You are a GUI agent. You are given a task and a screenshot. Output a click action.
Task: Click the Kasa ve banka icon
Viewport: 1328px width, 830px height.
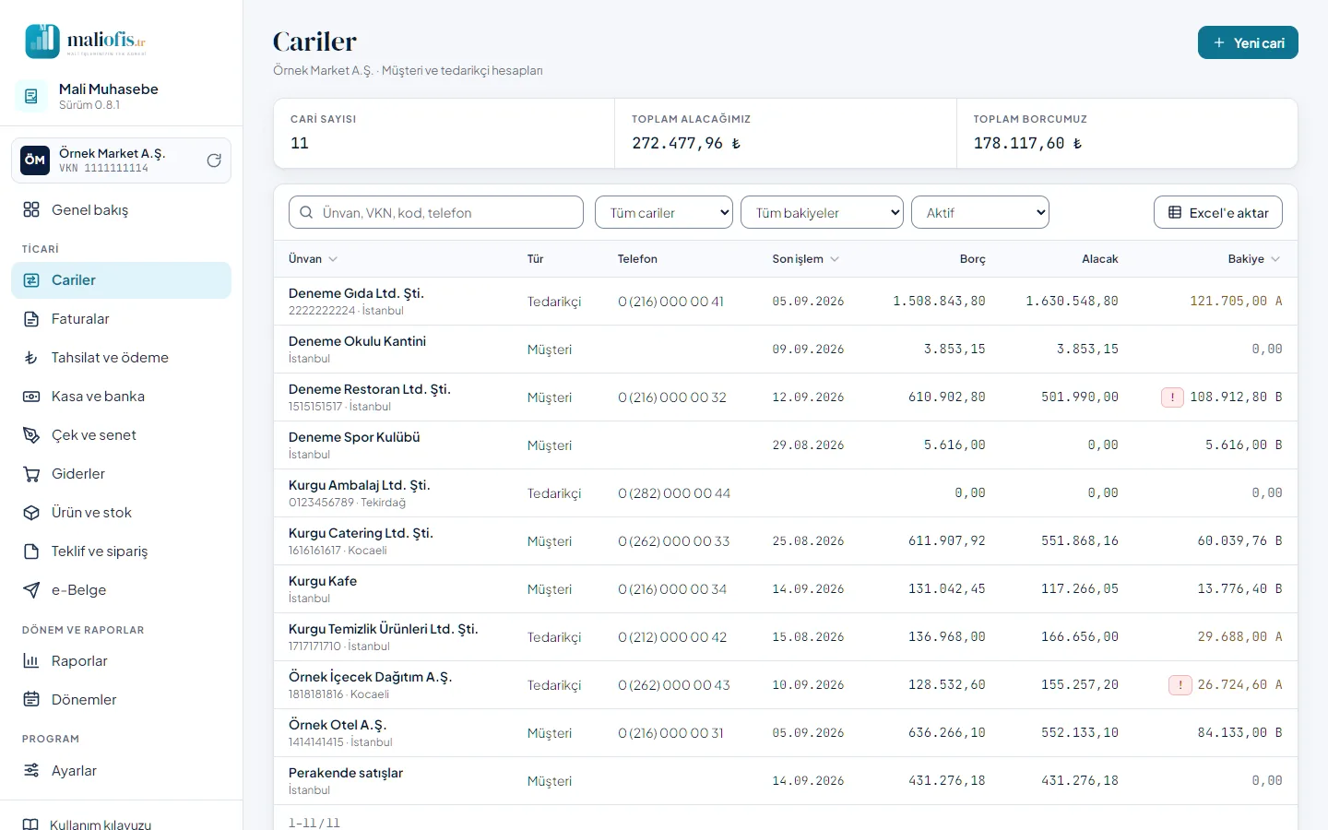(31, 397)
